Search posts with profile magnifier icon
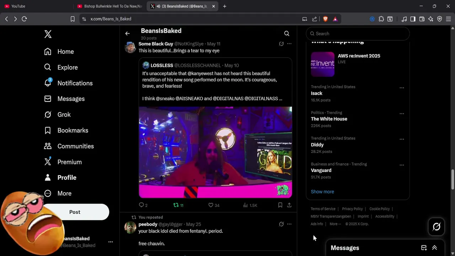455x256 pixels. [x=287, y=33]
